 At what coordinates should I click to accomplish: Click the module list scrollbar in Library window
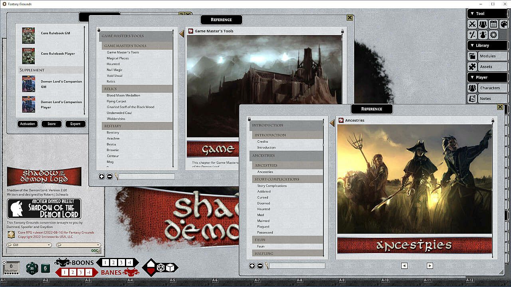pos(84,70)
